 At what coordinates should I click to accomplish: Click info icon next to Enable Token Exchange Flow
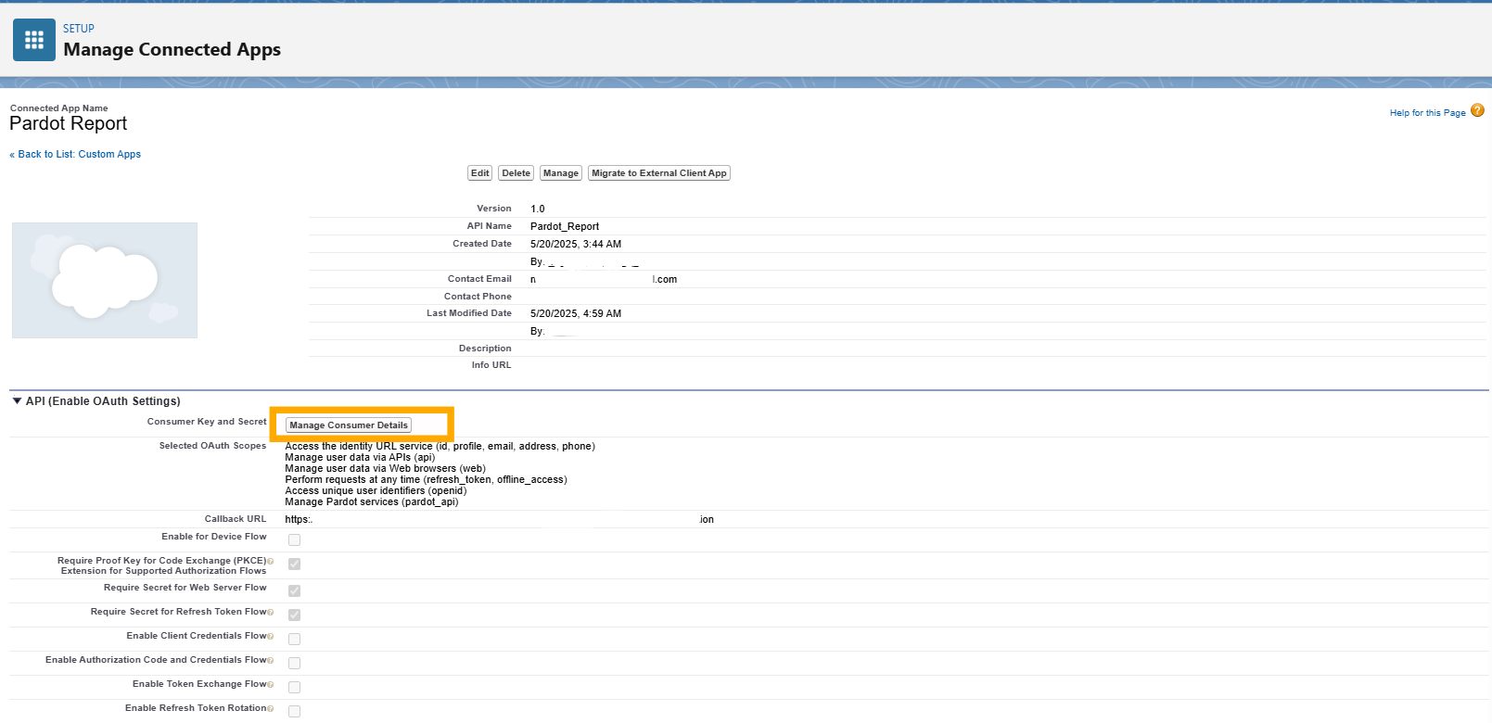pos(271,685)
